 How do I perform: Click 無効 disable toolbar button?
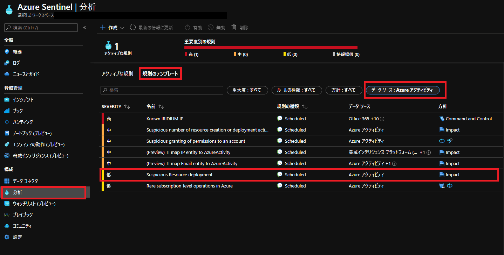(x=217, y=28)
